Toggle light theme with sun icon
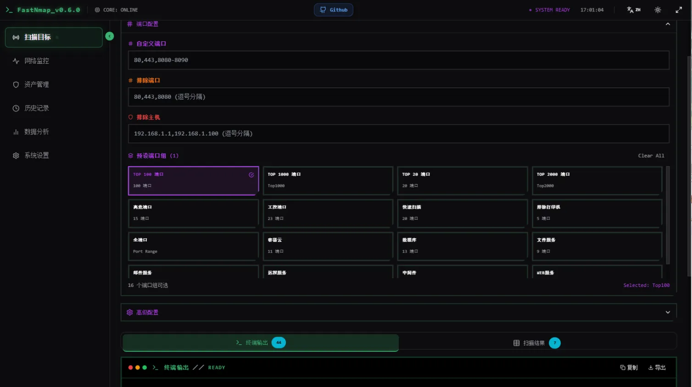The image size is (692, 387). point(658,10)
